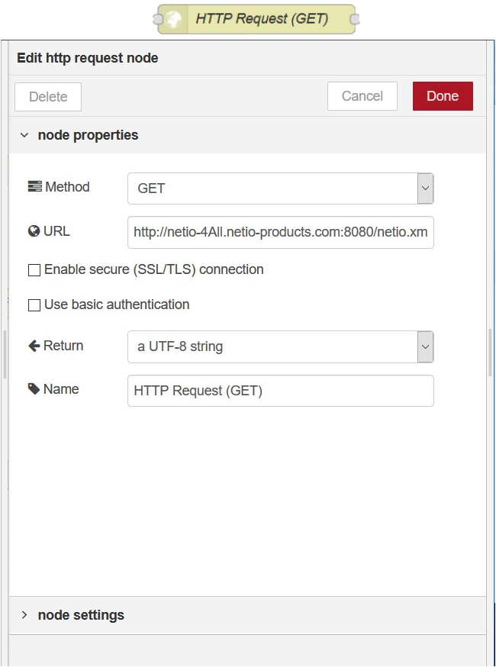This screenshot has height=667, width=496.
Task: Click into the URL text field
Action: [280, 232]
